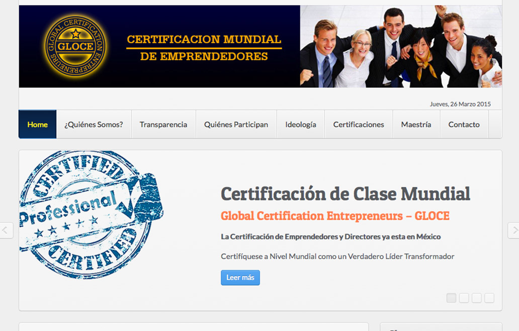Open the Contacto menu item
Screen dimensions: 519x331
point(464,125)
